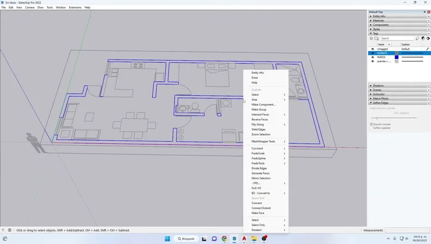
Task: Expand the Instructor panel
Action: point(399,94)
